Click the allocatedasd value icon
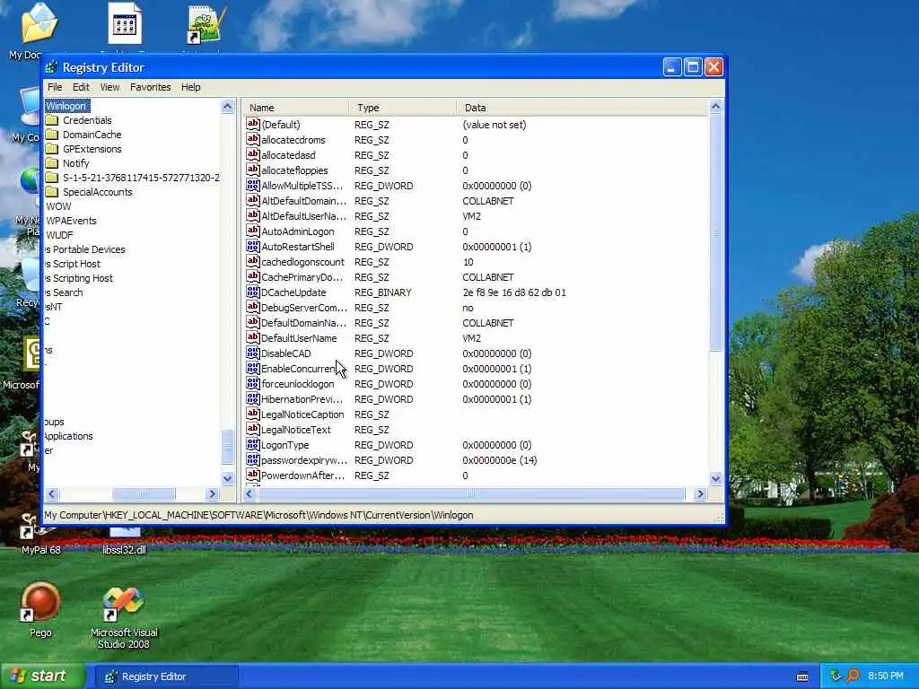 pos(252,154)
